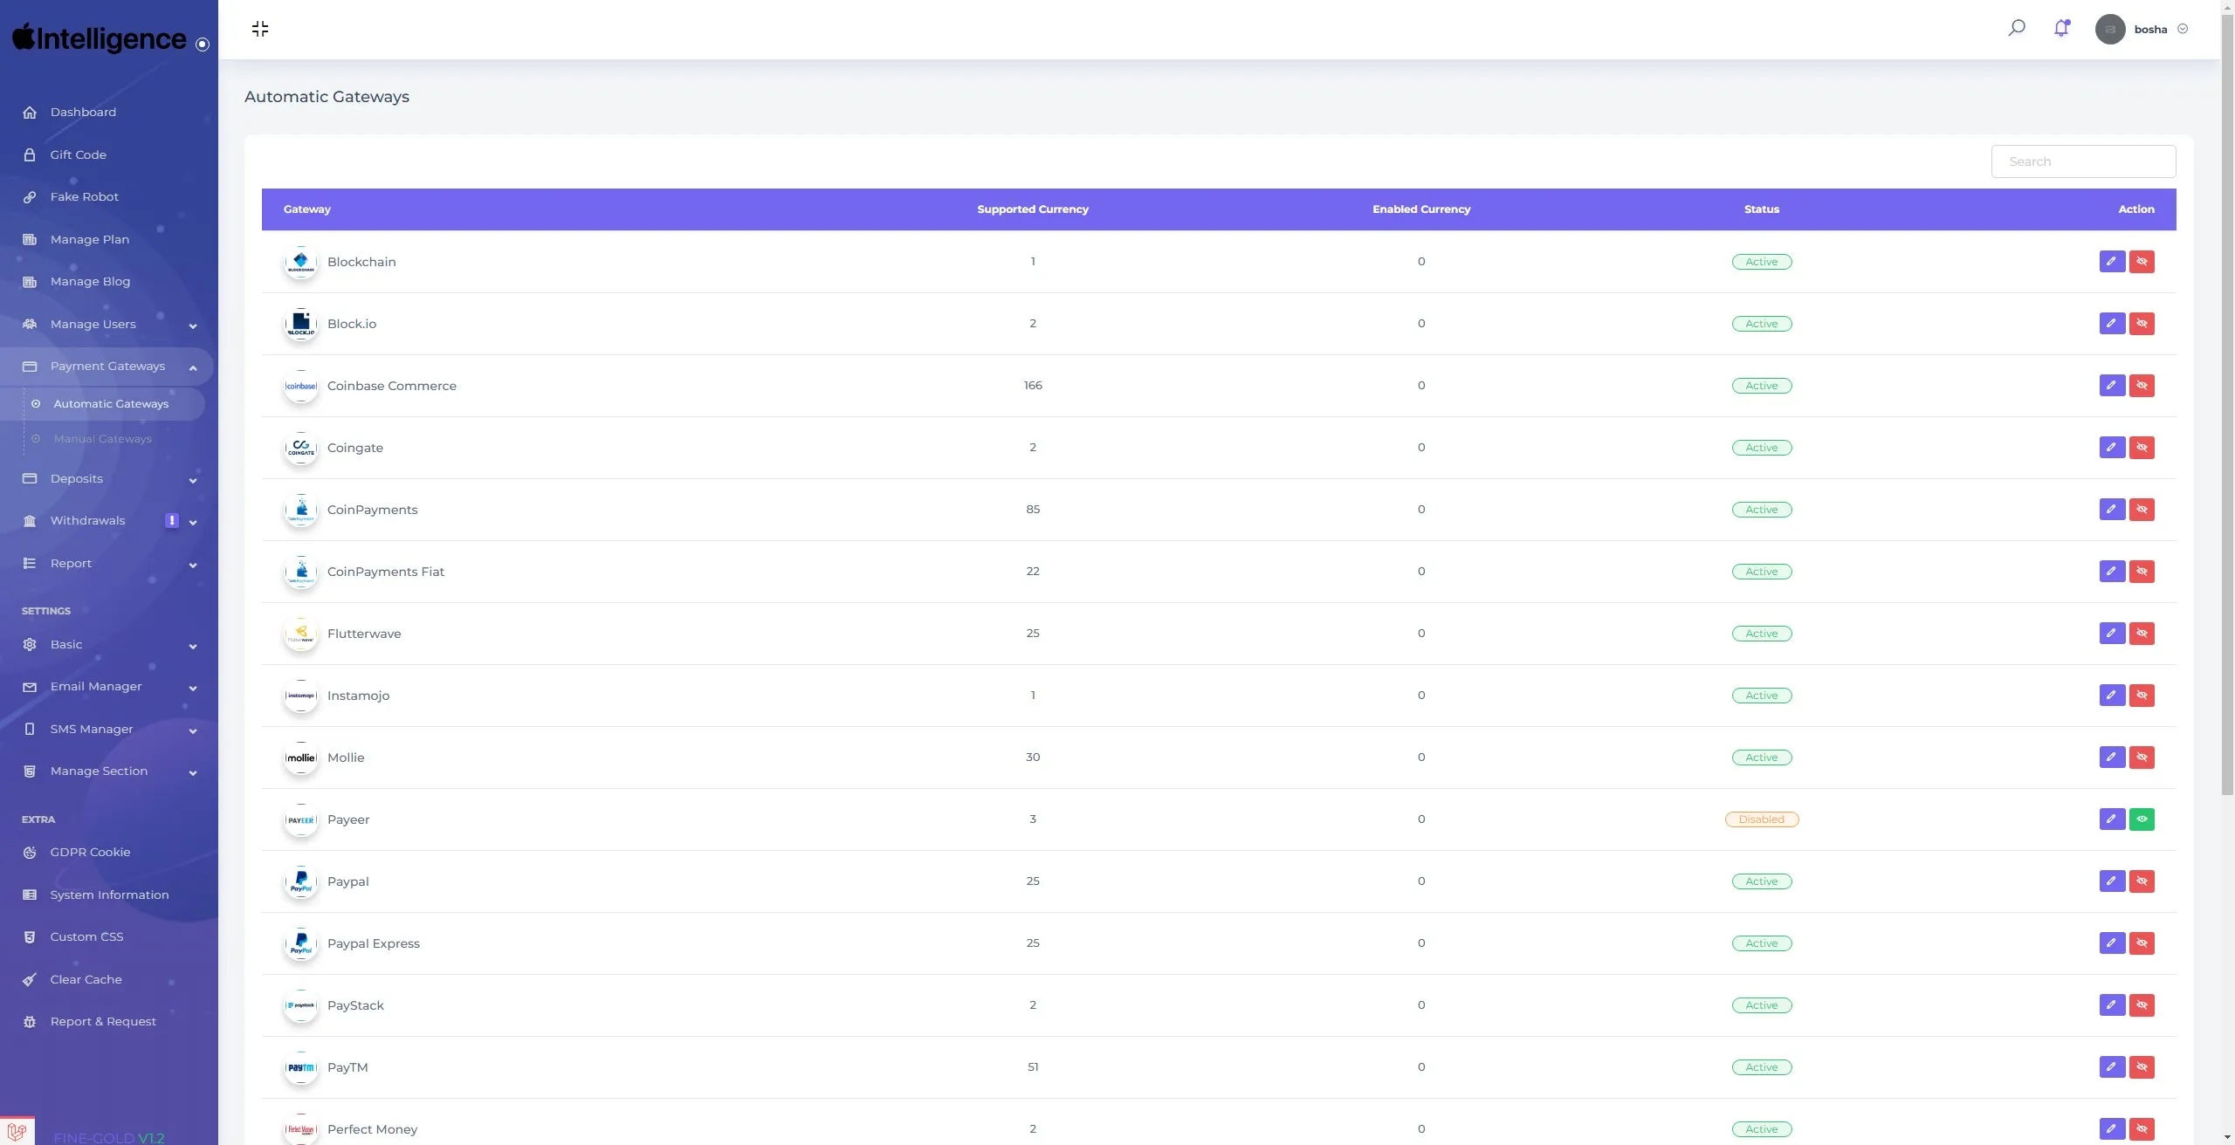The image size is (2235, 1145).
Task: Expand the Manage Users menu
Action: coord(107,325)
